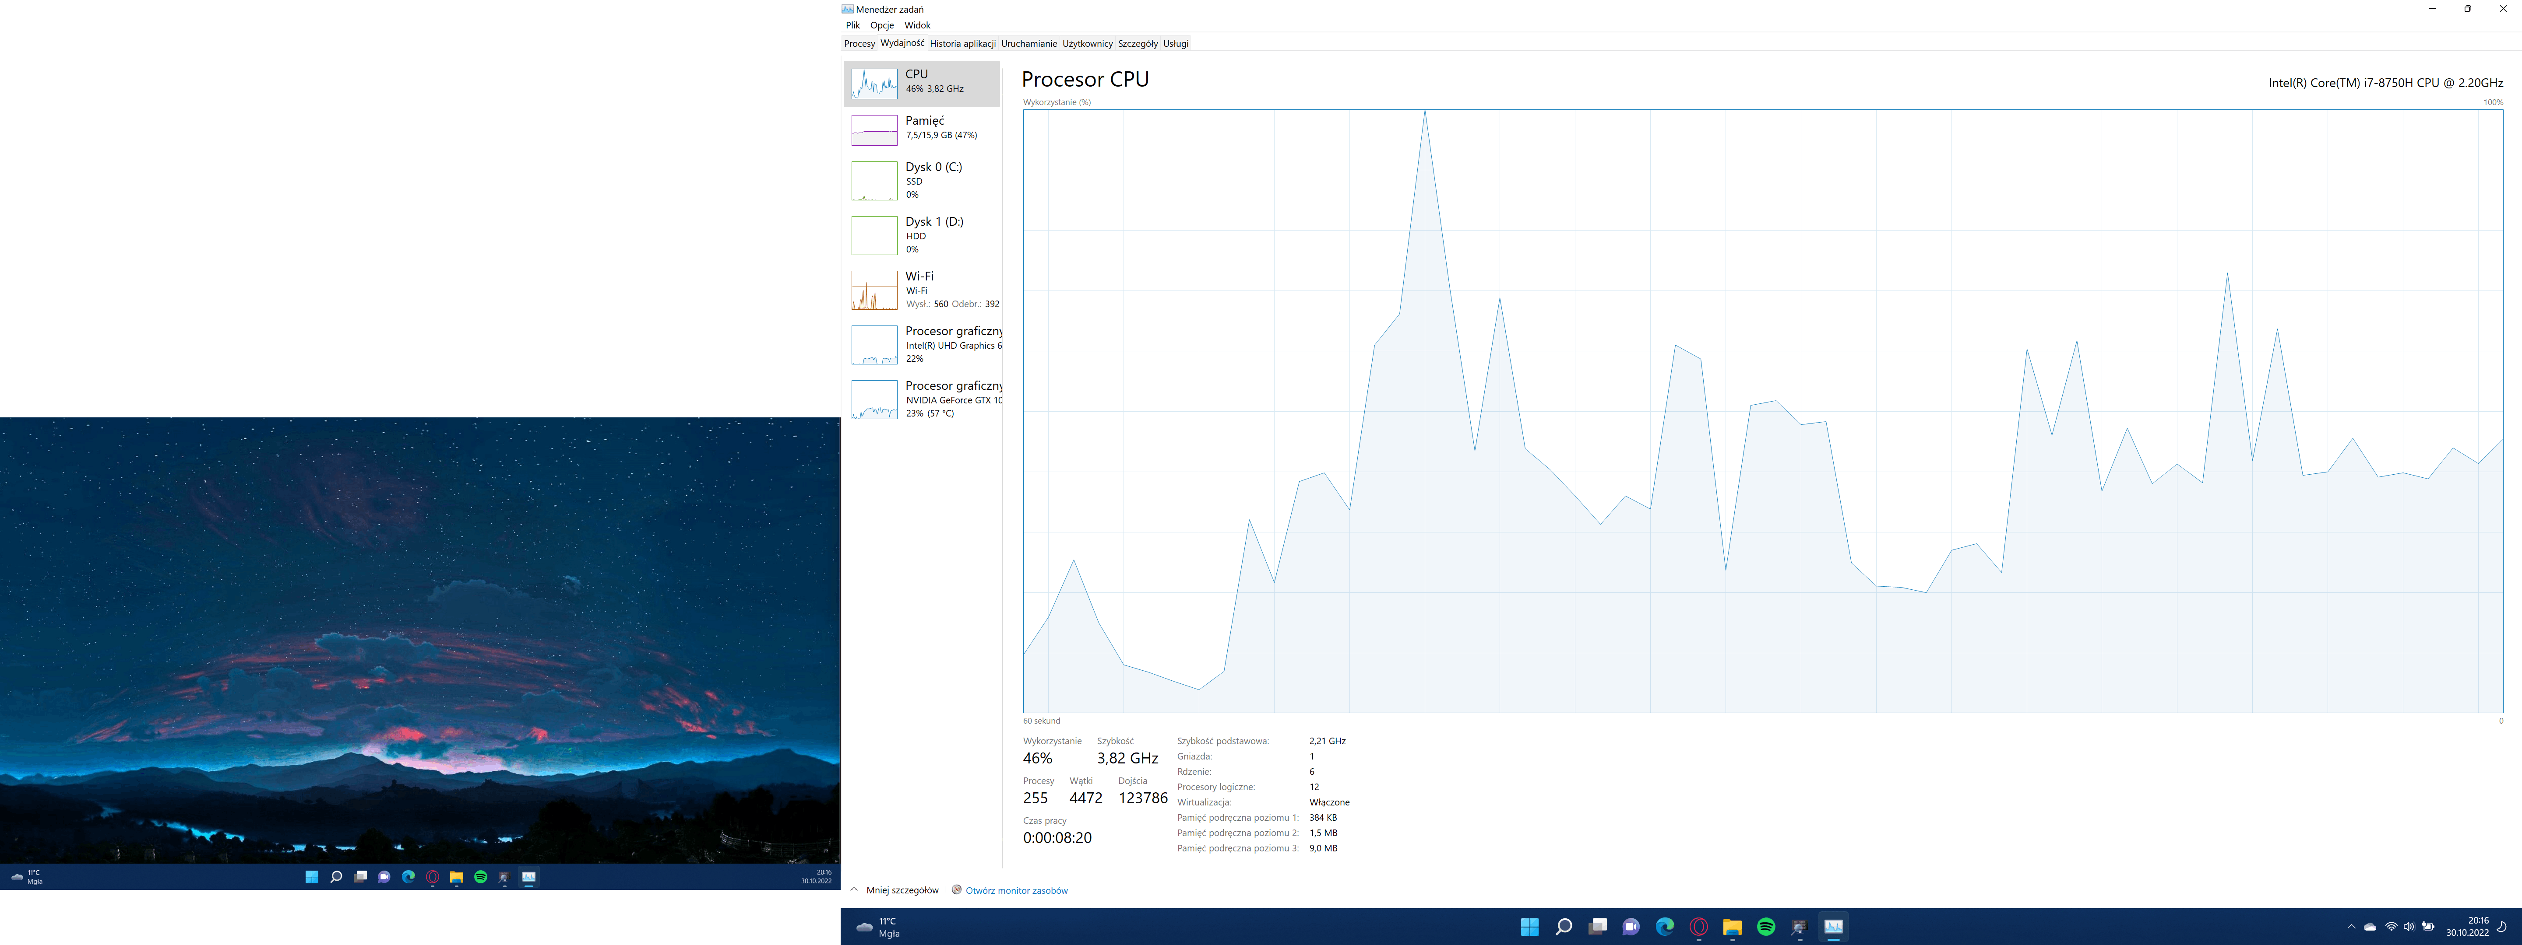Open the Widok menu
The height and width of the screenshot is (945, 2522).
(x=917, y=25)
